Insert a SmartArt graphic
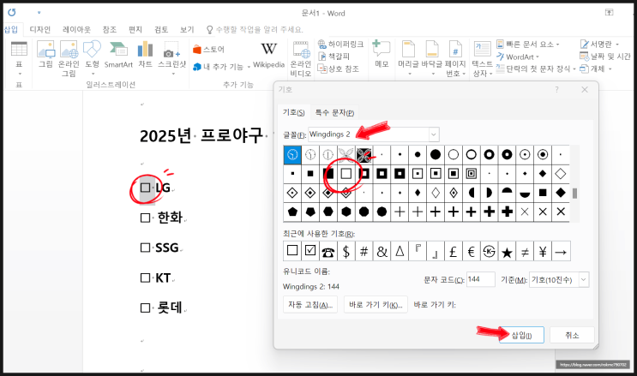 (118, 55)
